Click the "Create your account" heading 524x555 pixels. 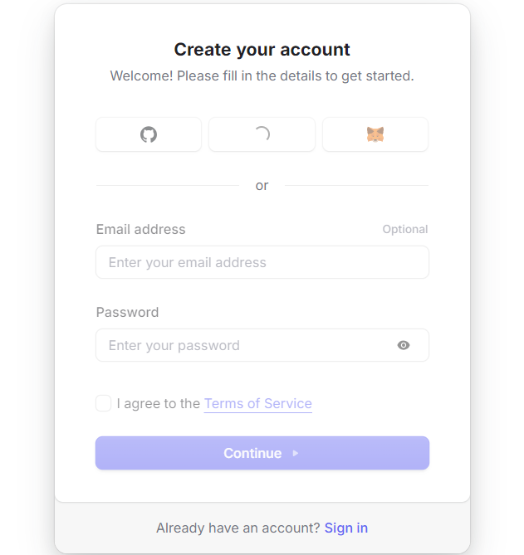tap(262, 50)
